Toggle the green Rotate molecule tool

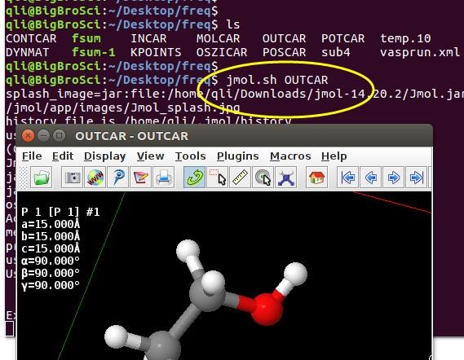[x=194, y=178]
